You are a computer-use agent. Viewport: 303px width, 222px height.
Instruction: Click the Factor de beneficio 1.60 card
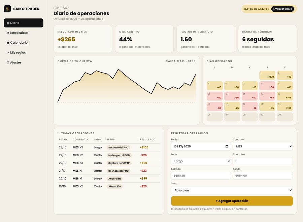(x=206, y=39)
